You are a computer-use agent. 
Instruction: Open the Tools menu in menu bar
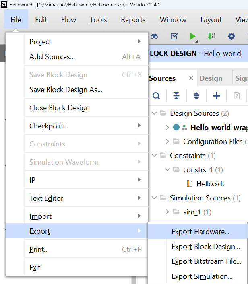98,20
